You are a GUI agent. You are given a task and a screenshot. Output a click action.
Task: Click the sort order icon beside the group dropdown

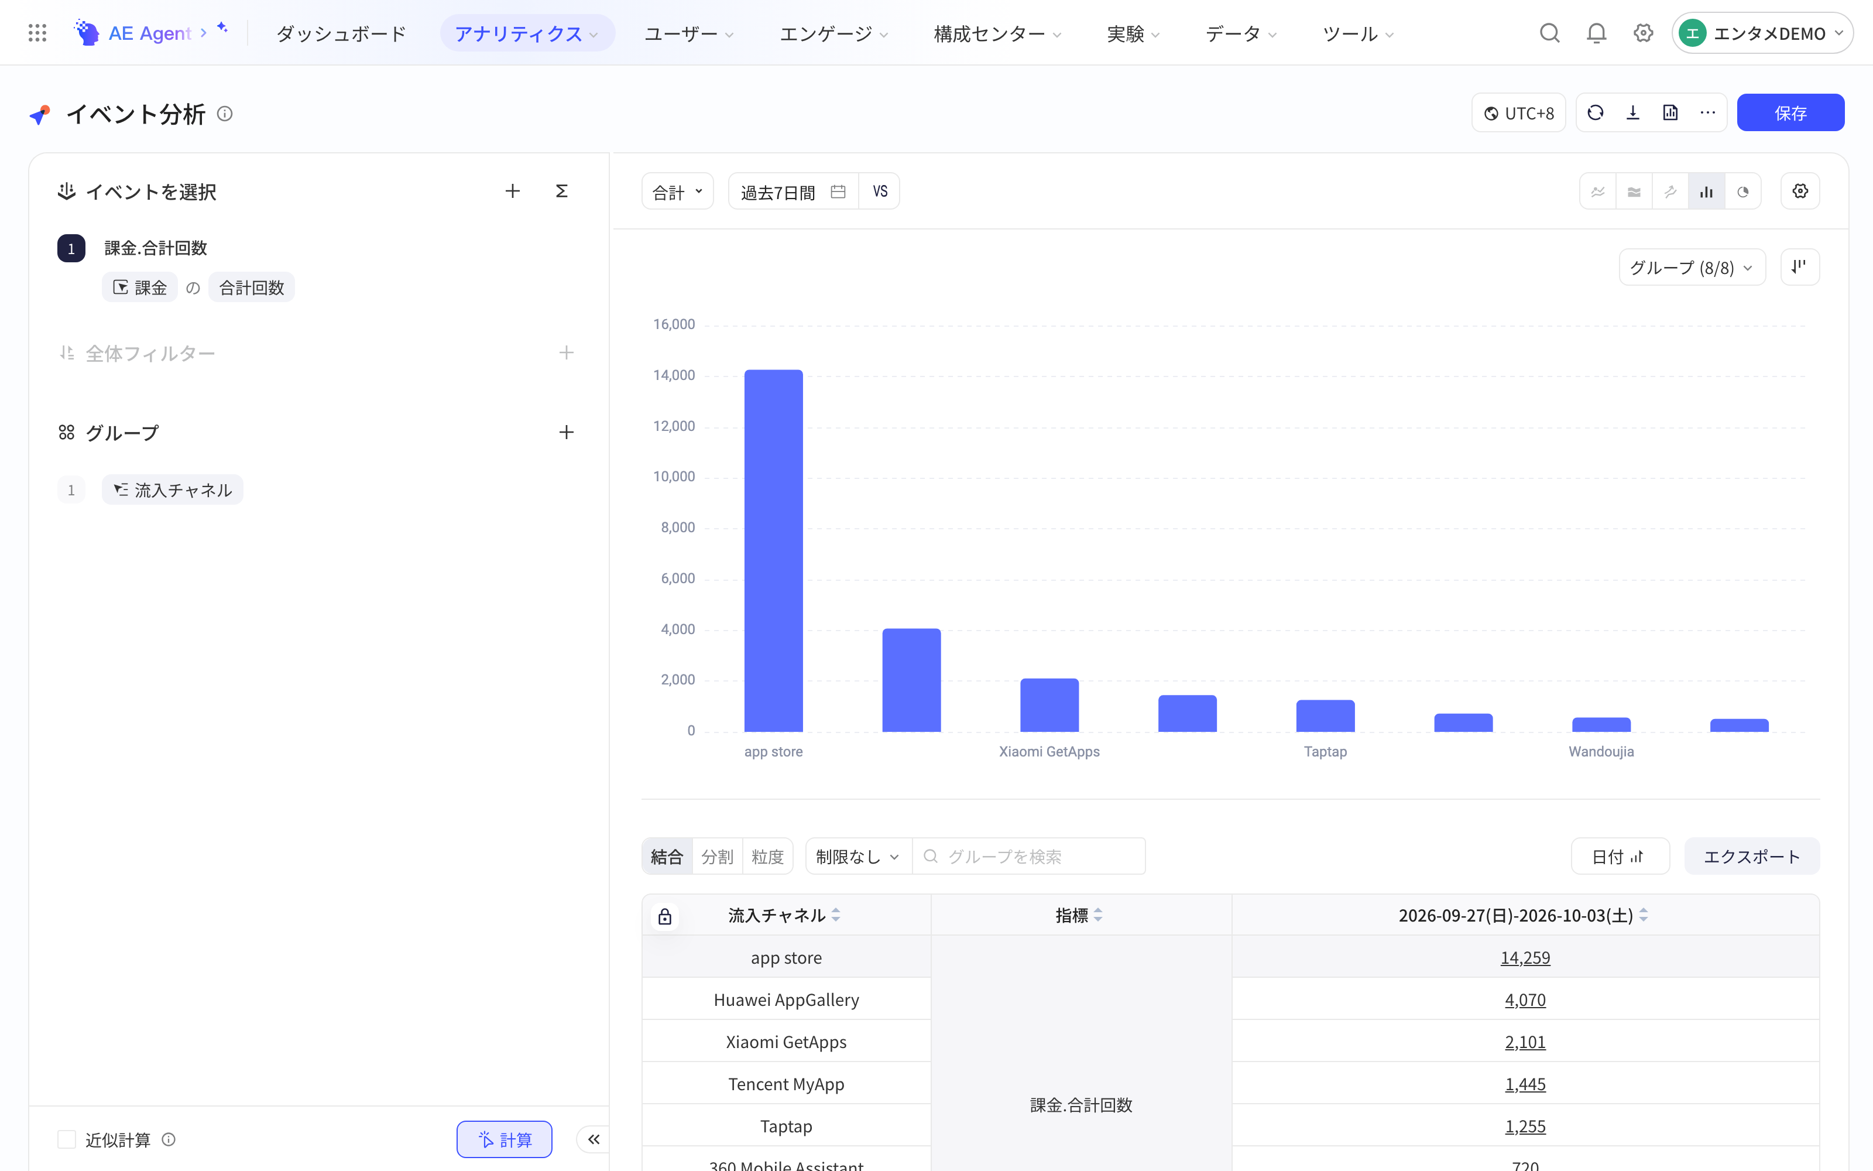point(1800,267)
